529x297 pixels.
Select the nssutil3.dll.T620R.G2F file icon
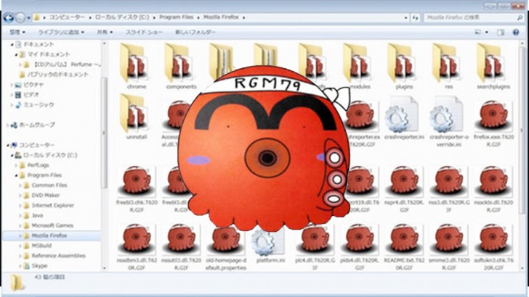click(x=181, y=239)
